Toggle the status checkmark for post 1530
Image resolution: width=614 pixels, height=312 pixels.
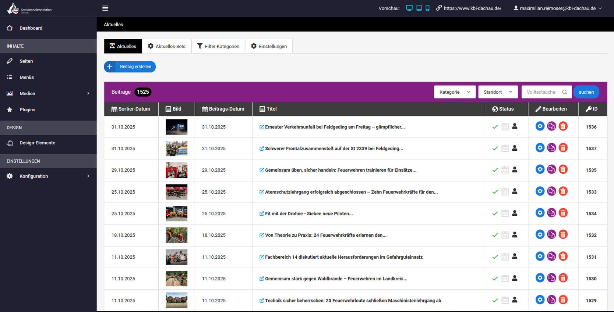click(495, 279)
